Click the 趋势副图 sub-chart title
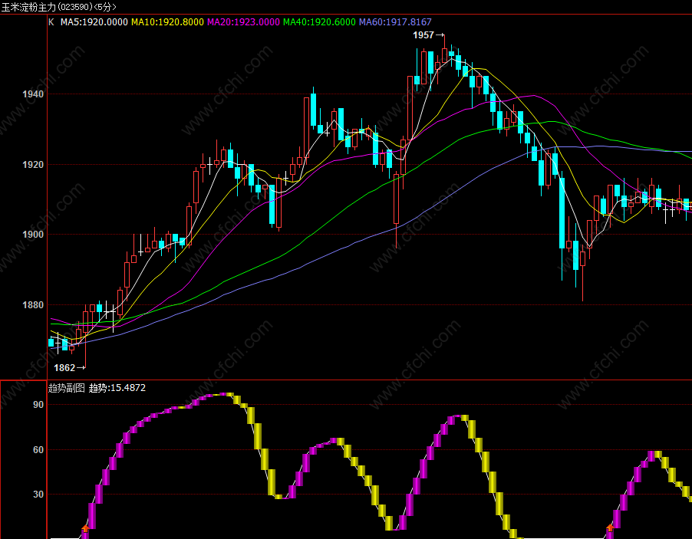The image size is (692, 539). coord(66,388)
